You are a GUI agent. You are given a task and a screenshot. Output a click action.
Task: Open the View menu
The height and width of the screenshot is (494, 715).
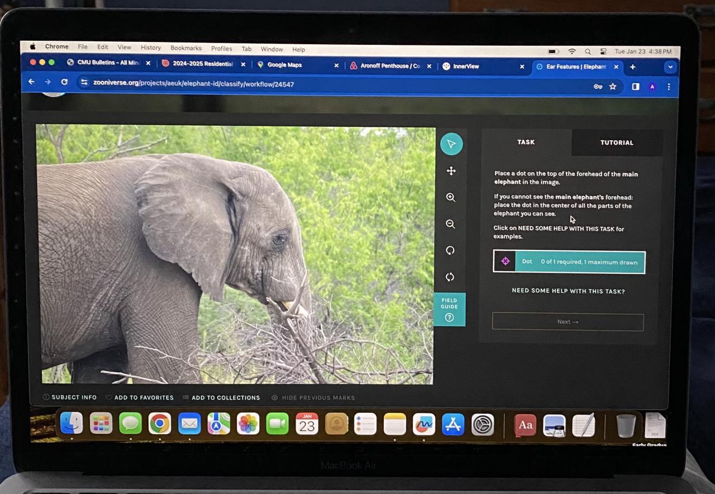[x=124, y=47]
